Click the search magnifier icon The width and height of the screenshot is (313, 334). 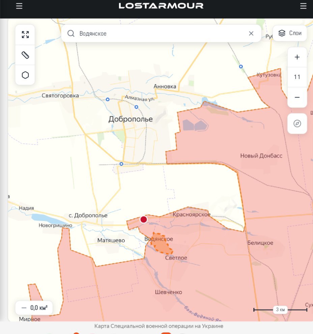click(x=71, y=33)
